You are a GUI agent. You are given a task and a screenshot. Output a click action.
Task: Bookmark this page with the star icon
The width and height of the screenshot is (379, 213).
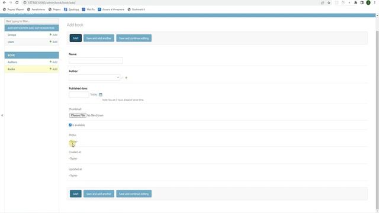pyautogui.click(x=329, y=2)
